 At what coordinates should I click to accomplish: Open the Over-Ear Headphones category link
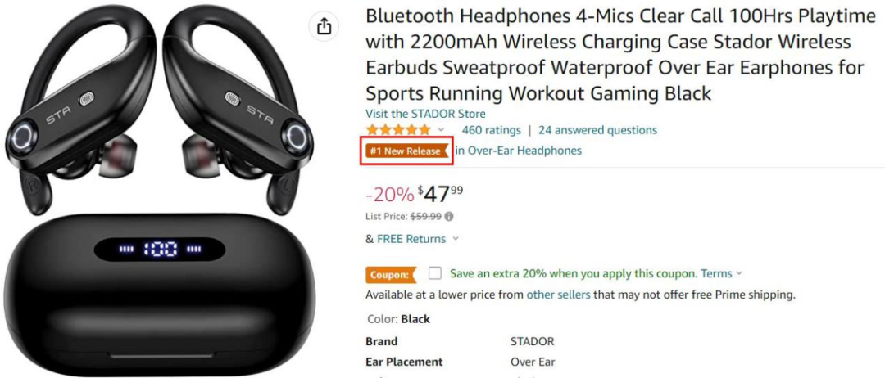pos(519,151)
